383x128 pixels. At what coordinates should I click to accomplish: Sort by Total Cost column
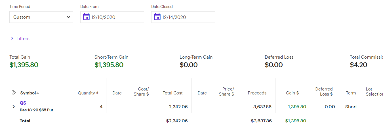tap(172, 93)
